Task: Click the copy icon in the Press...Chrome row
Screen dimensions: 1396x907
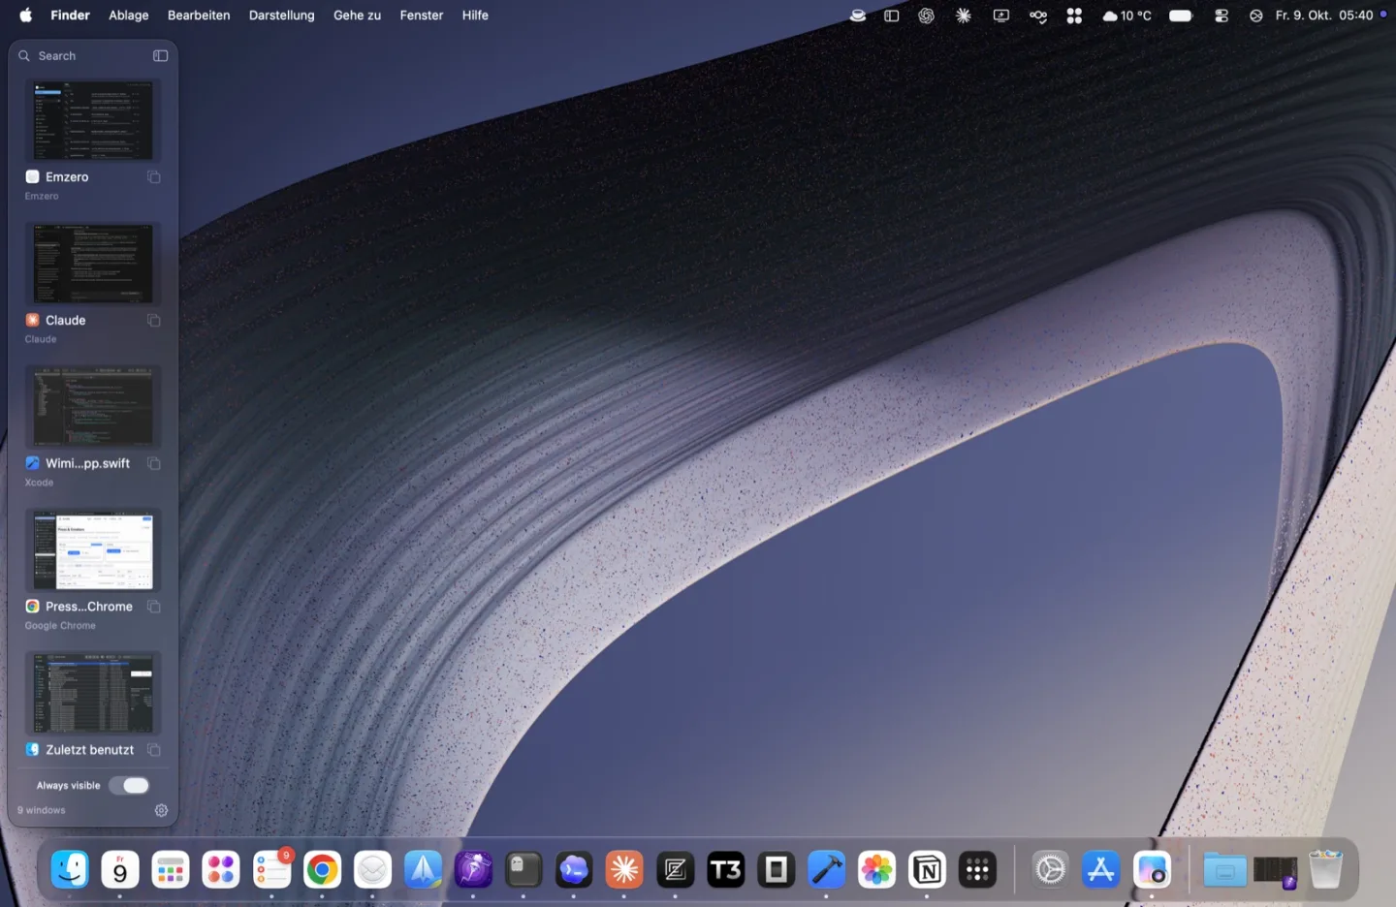Action: point(154,607)
